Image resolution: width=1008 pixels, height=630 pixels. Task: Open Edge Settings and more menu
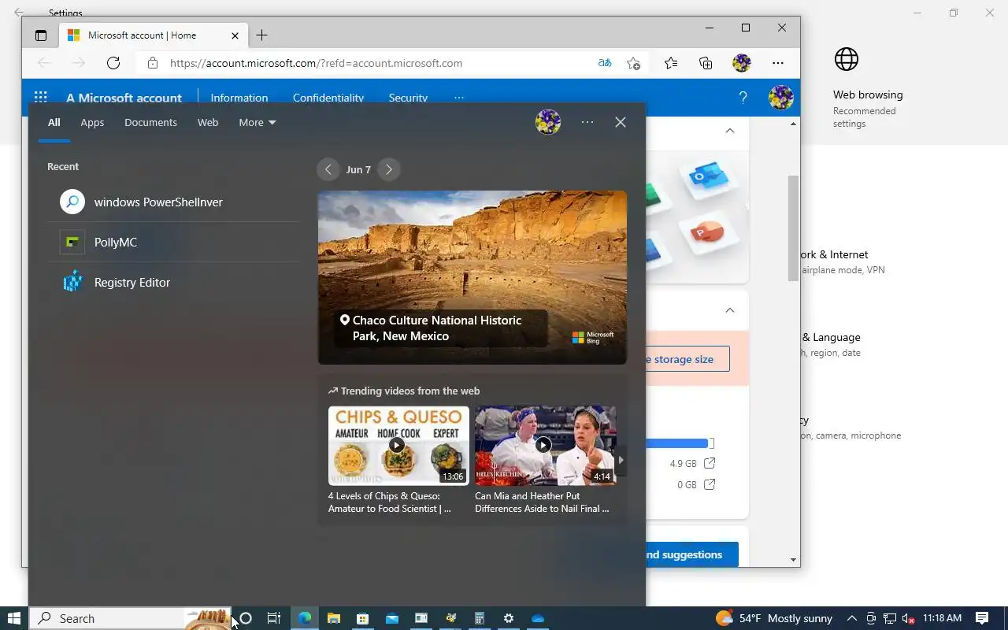(x=778, y=63)
